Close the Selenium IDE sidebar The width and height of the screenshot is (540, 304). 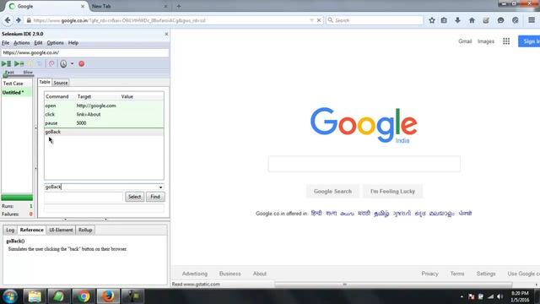coord(166,34)
